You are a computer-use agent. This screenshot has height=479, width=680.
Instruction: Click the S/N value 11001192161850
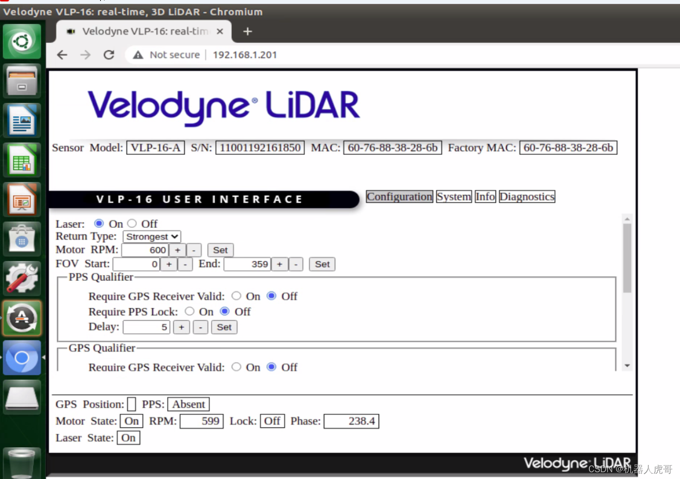pos(260,147)
